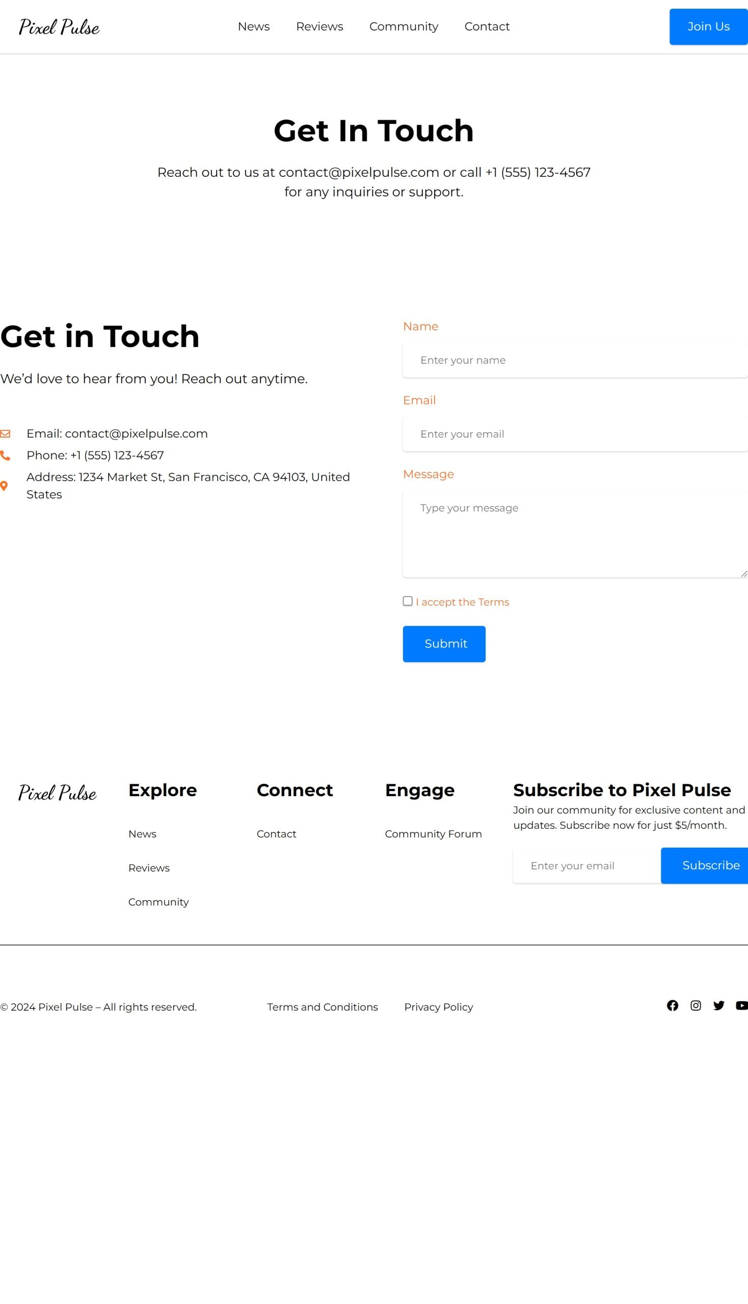Click the Pixel Pulse header logo
This screenshot has height=1304, width=748.
tap(59, 26)
